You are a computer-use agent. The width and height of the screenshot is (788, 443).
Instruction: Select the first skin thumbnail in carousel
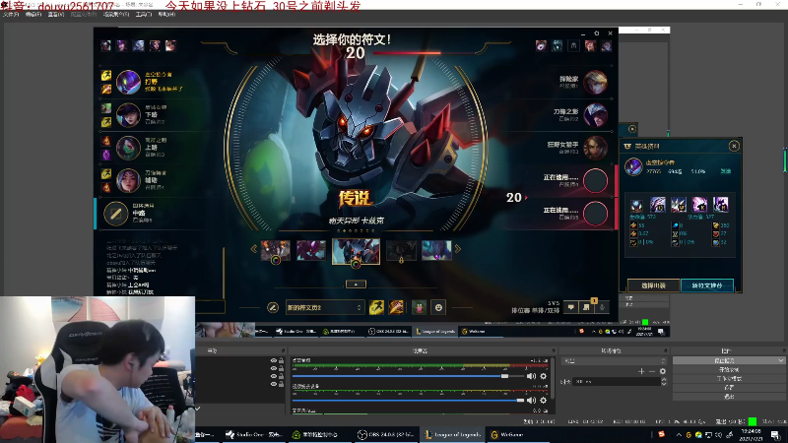[276, 250]
